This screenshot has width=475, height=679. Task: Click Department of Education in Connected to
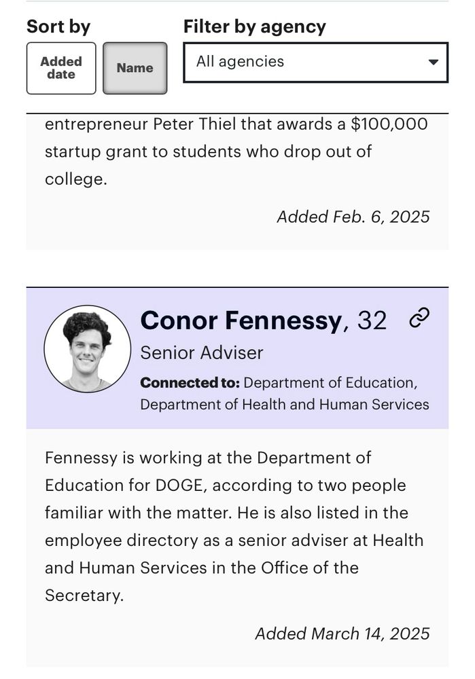[330, 383]
